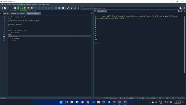Open the Consoles menu

tap(28, 5)
